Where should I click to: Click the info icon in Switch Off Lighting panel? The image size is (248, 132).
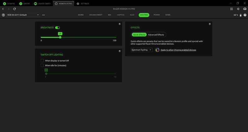point(120,51)
